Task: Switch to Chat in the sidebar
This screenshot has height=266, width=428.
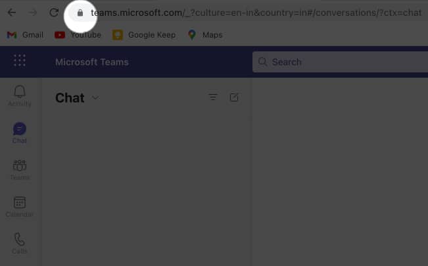Action: 20,133
